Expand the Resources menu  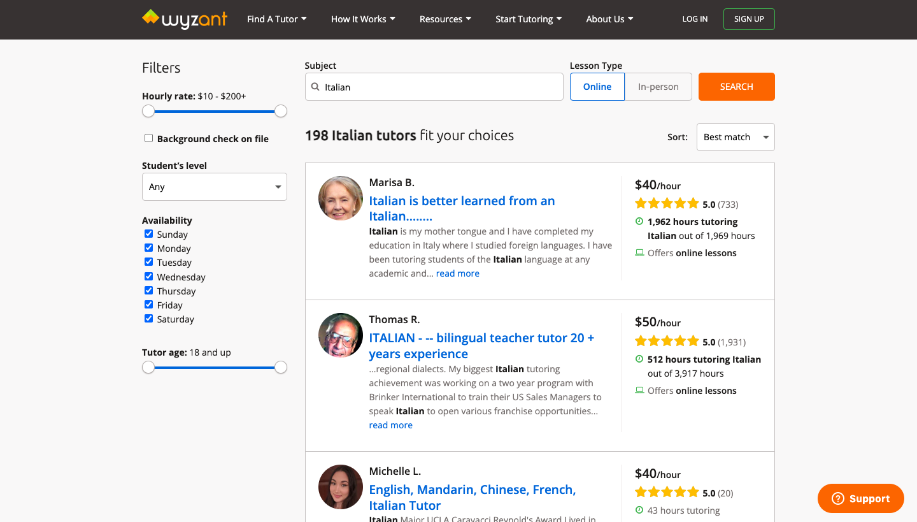point(444,19)
